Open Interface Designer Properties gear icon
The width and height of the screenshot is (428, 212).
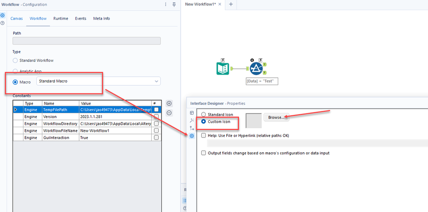point(192,135)
